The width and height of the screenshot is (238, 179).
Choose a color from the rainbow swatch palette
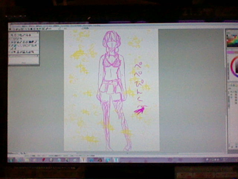[232, 40]
